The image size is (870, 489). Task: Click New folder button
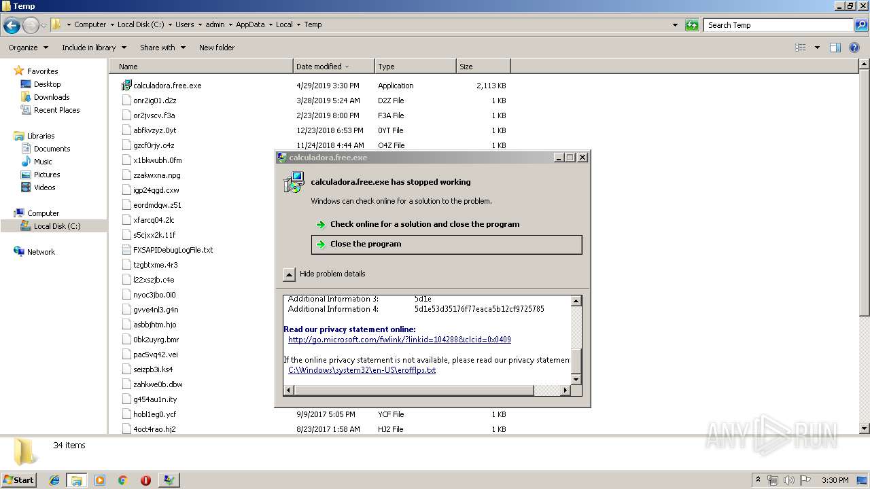pyautogui.click(x=217, y=48)
